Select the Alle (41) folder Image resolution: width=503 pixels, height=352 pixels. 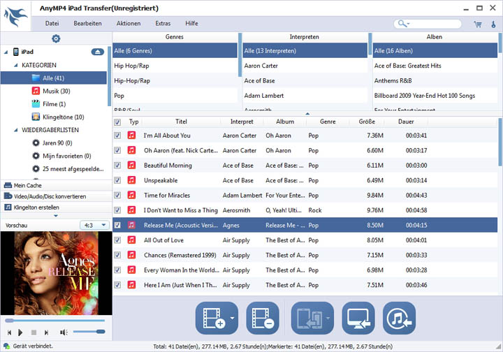click(54, 78)
